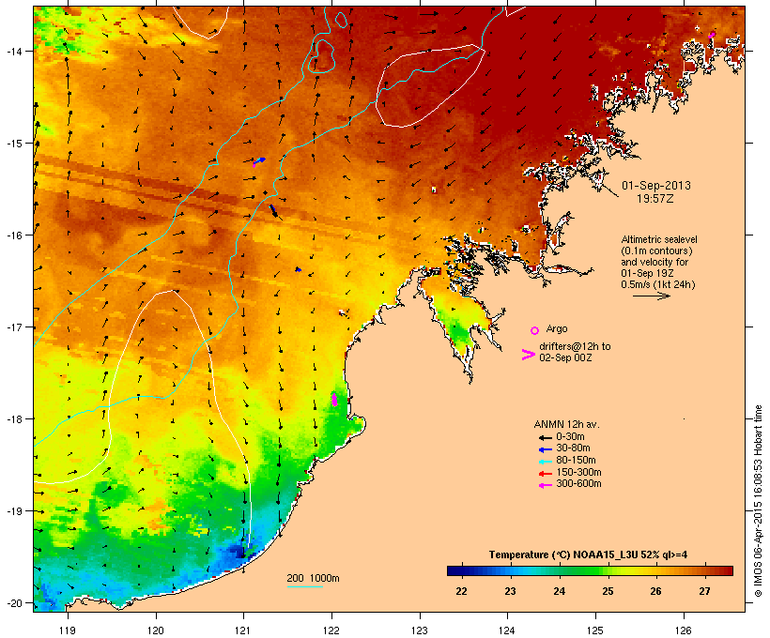Click the '80-150m' depth label

pyautogui.click(x=576, y=461)
